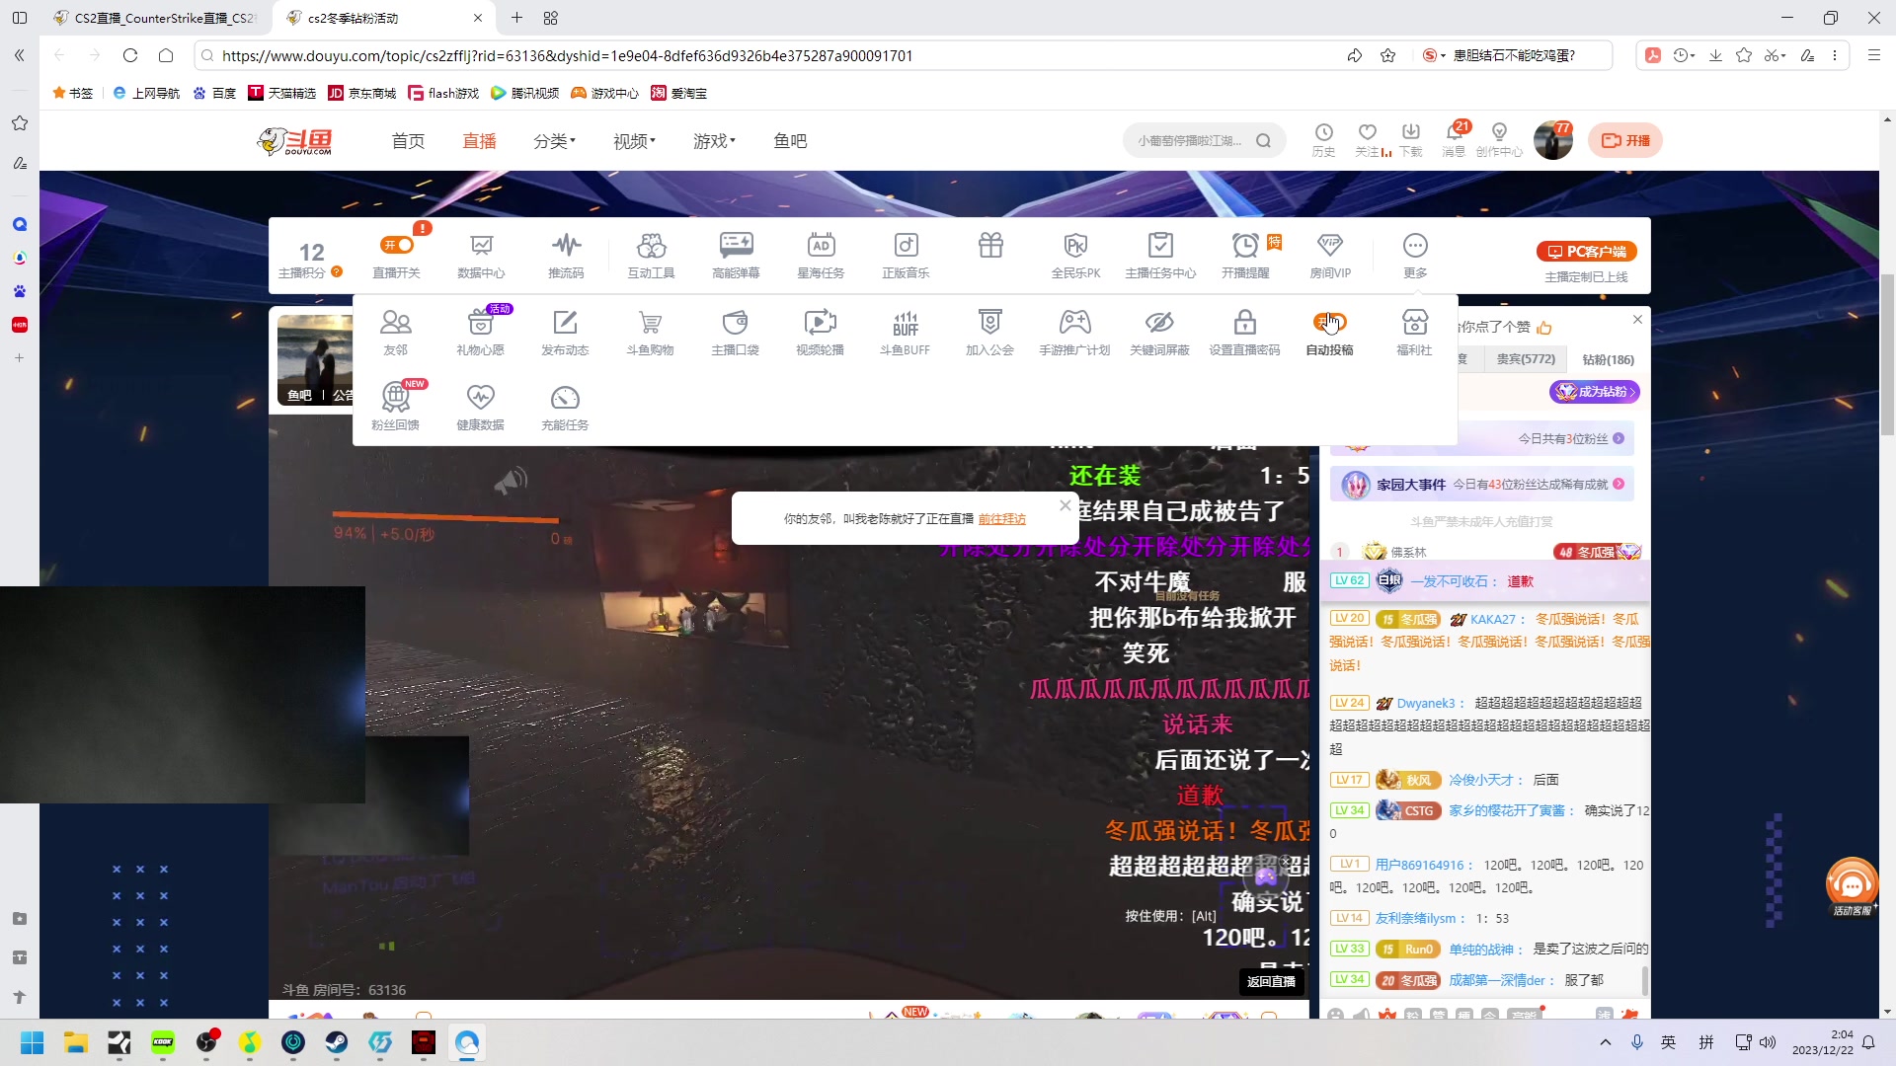Toggle the 直播开关 live switch
The image size is (1896, 1066).
pos(396,245)
